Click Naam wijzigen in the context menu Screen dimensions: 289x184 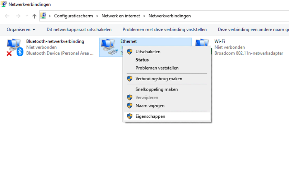[150, 106]
